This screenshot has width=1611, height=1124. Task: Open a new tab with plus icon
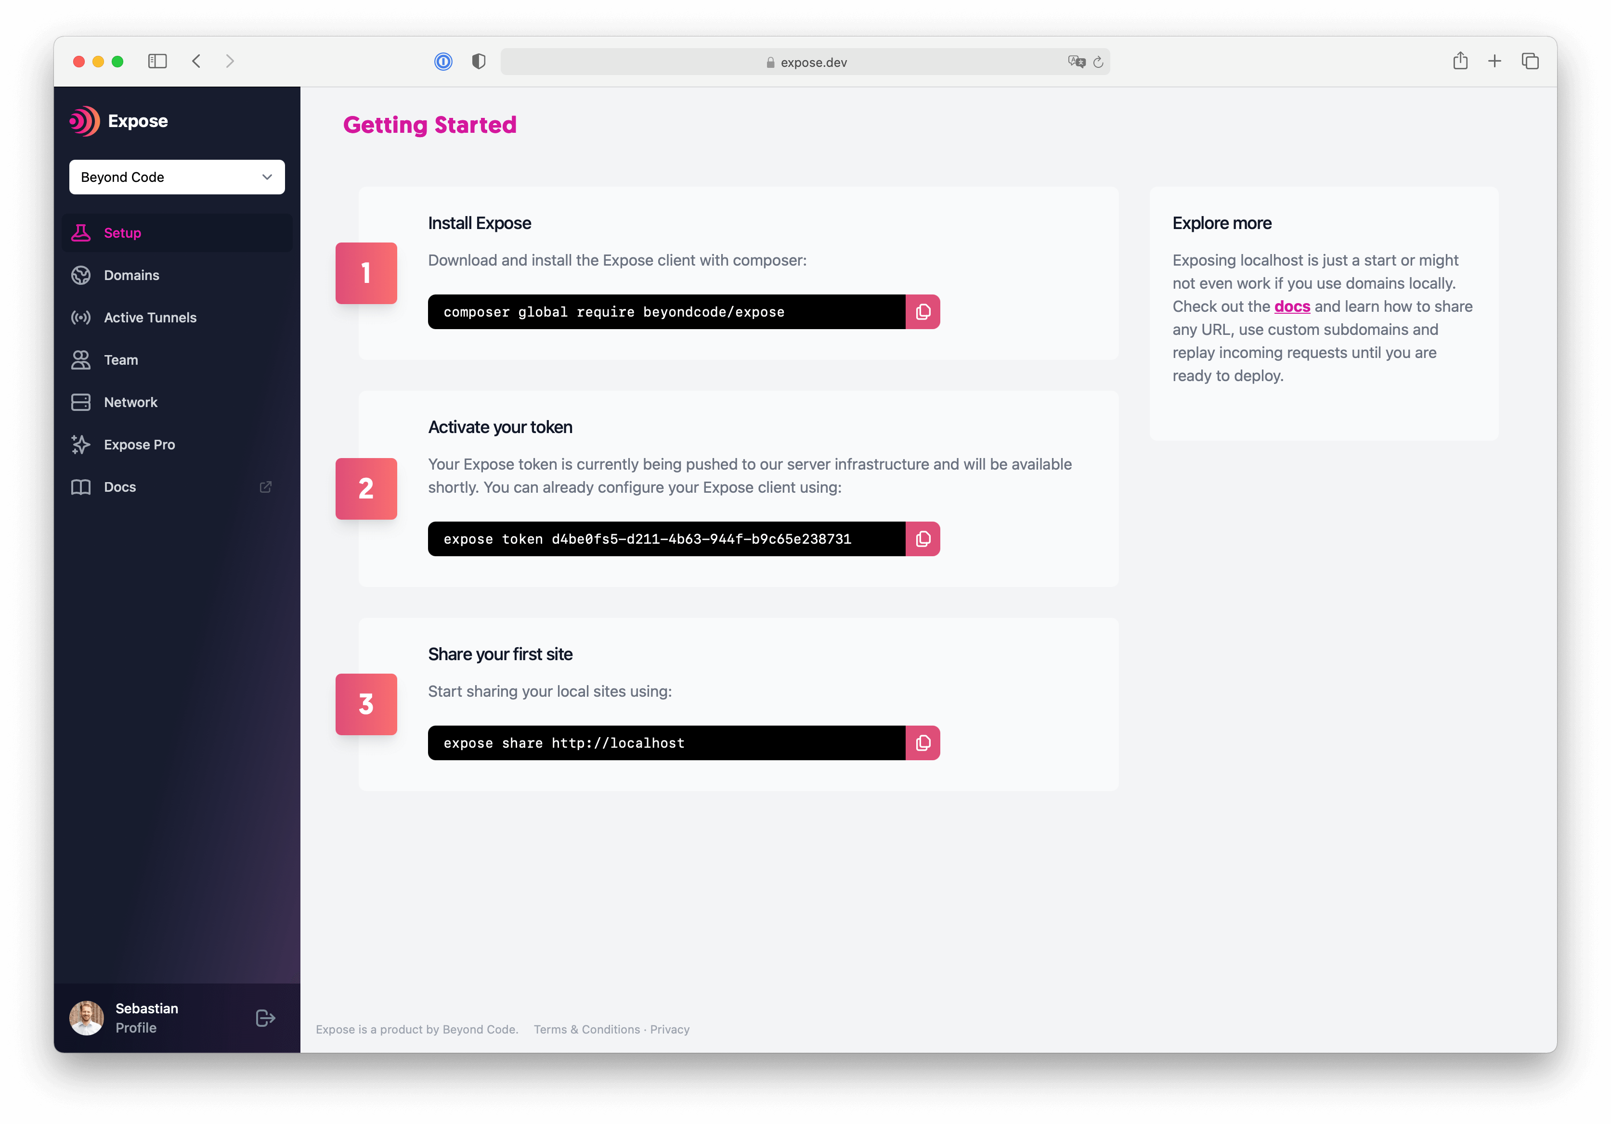[1494, 61]
